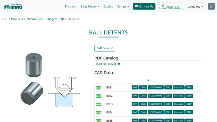Download Parasolid for BLB4
Screen dimensions: 217x122
coord(179,112)
